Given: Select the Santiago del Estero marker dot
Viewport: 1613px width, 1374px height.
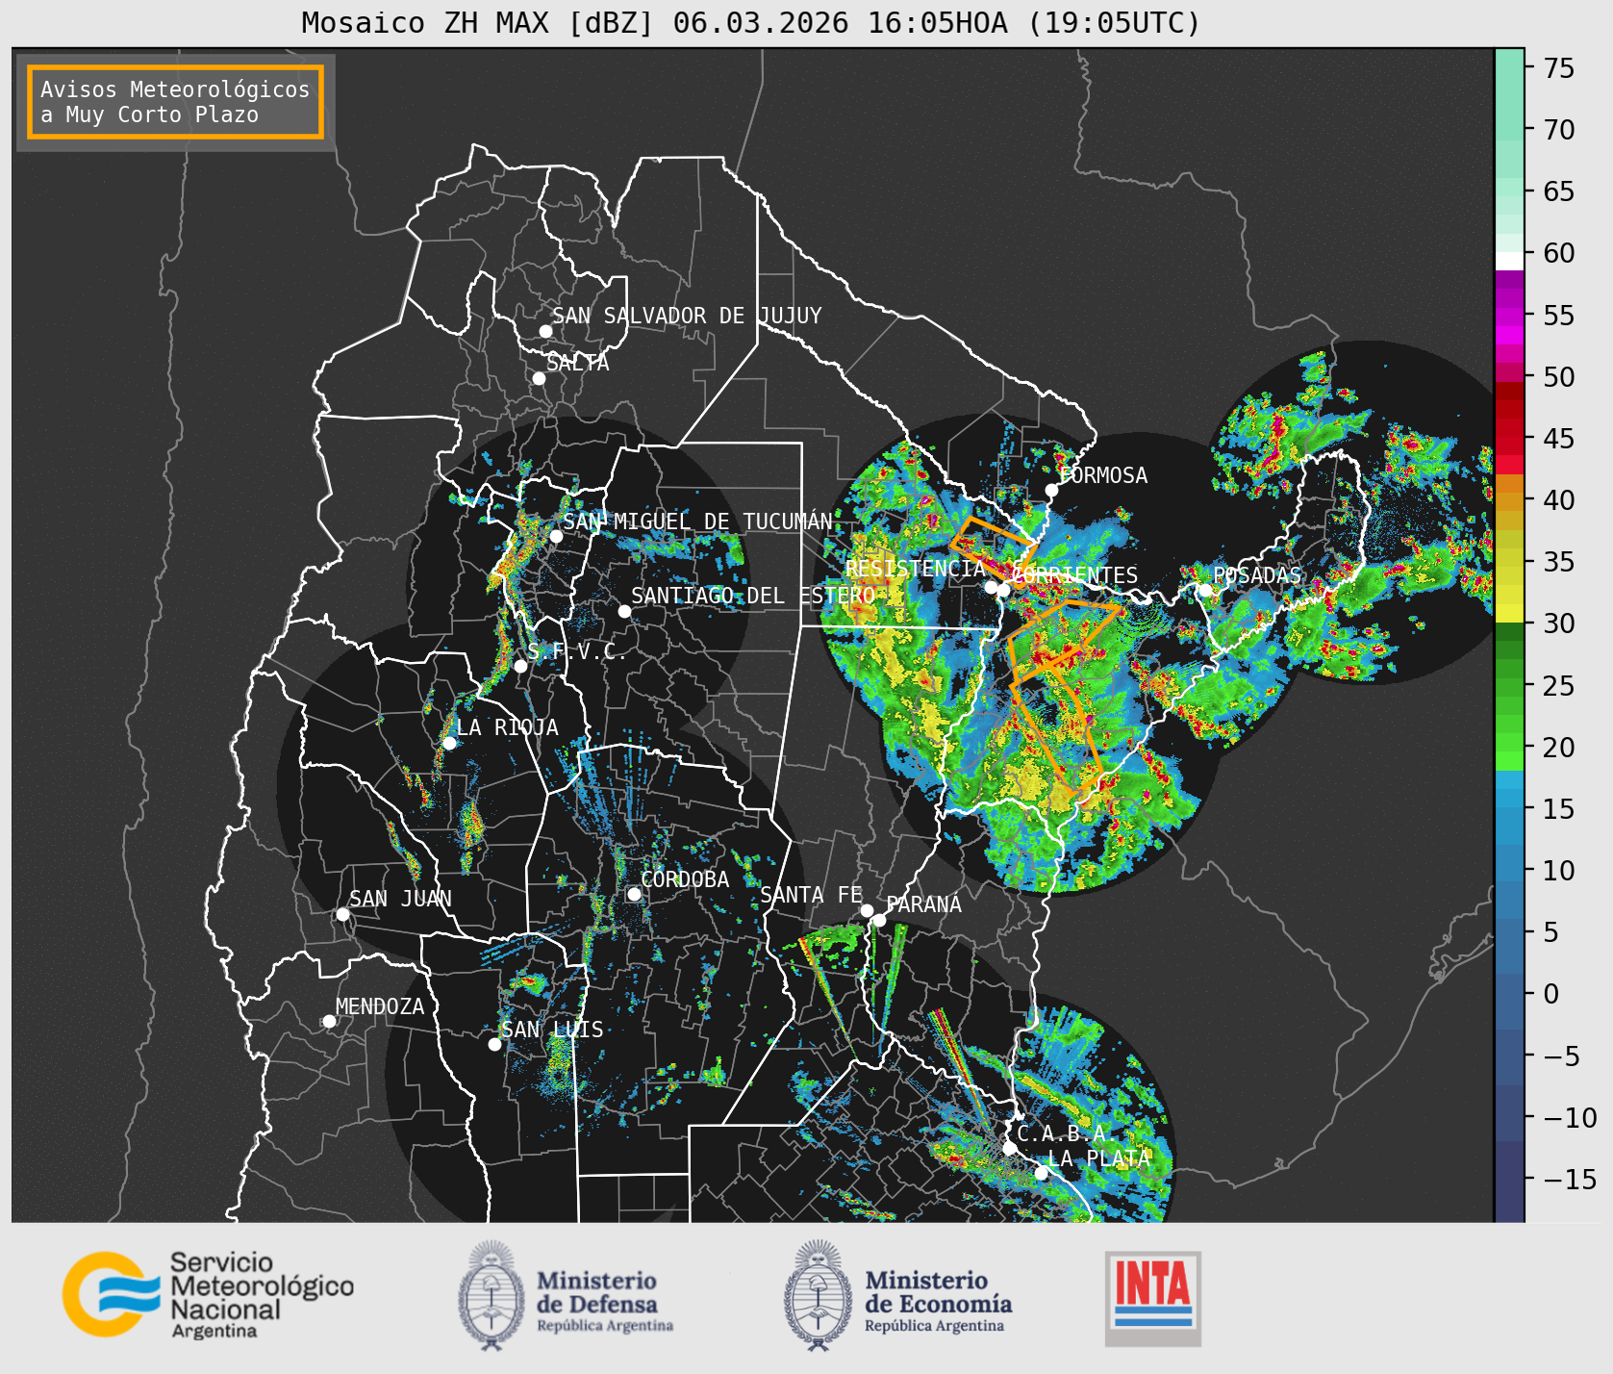Looking at the screenshot, I should pyautogui.click(x=624, y=611).
